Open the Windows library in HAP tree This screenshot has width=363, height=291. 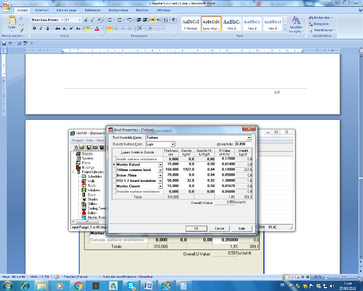[x=93, y=190]
